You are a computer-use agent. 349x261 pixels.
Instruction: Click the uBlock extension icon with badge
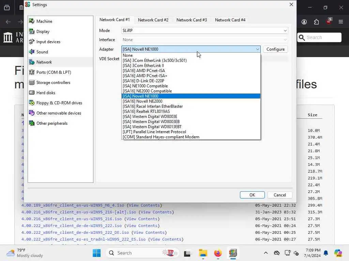[x=329, y=21]
